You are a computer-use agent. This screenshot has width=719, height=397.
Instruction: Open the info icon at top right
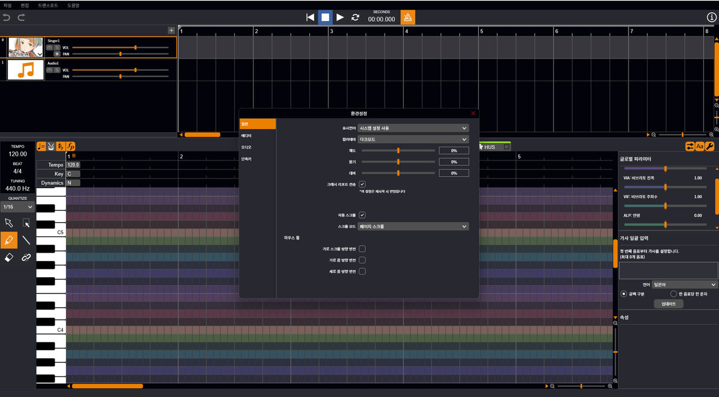click(x=712, y=17)
